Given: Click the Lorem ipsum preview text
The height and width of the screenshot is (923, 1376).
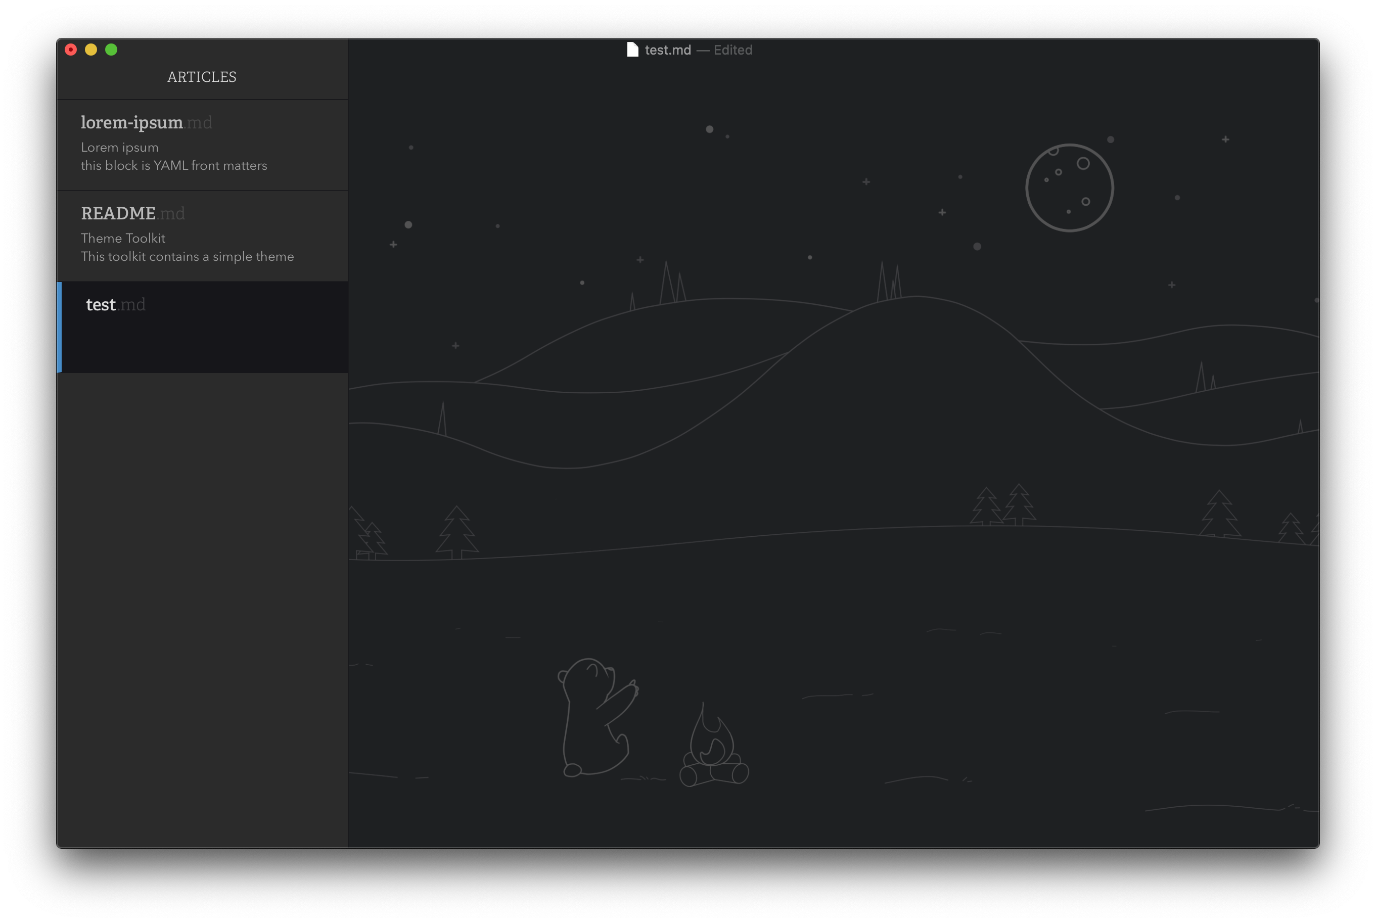Looking at the screenshot, I should [x=119, y=147].
